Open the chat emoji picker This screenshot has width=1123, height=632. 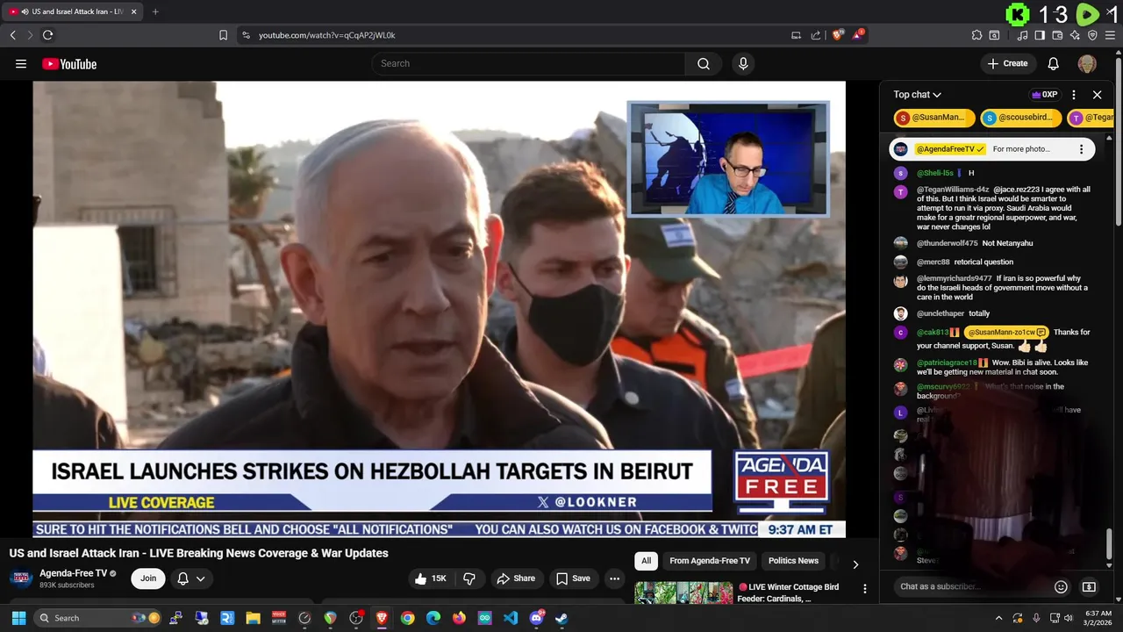pyautogui.click(x=1061, y=586)
